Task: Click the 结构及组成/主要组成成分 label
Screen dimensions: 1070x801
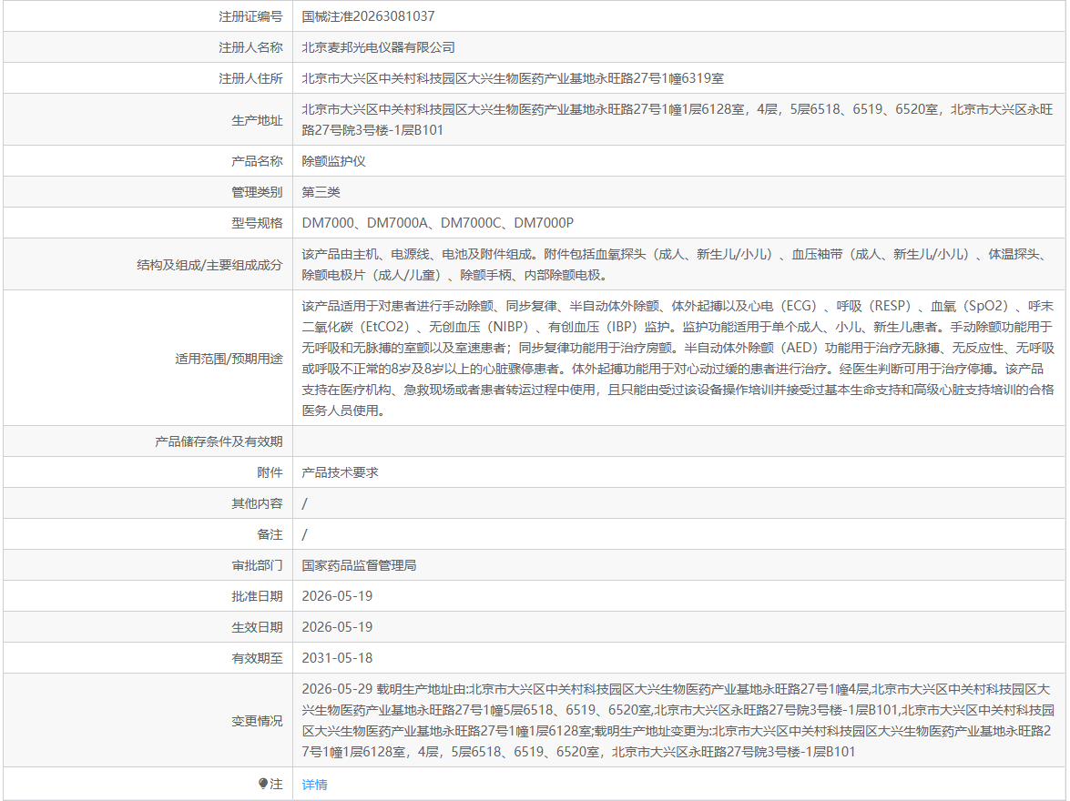Action: (209, 265)
